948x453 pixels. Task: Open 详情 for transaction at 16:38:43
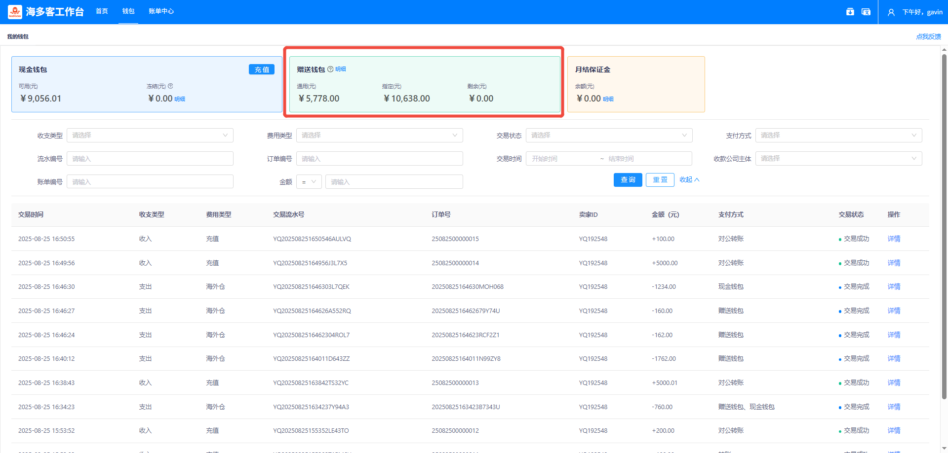(x=894, y=383)
